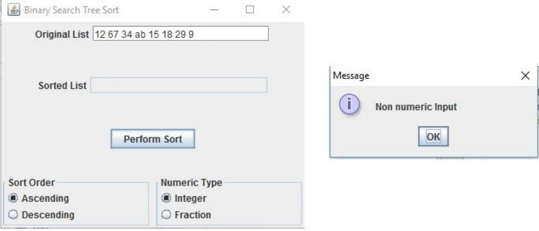Click inside the Sorted List output field

tap(179, 86)
